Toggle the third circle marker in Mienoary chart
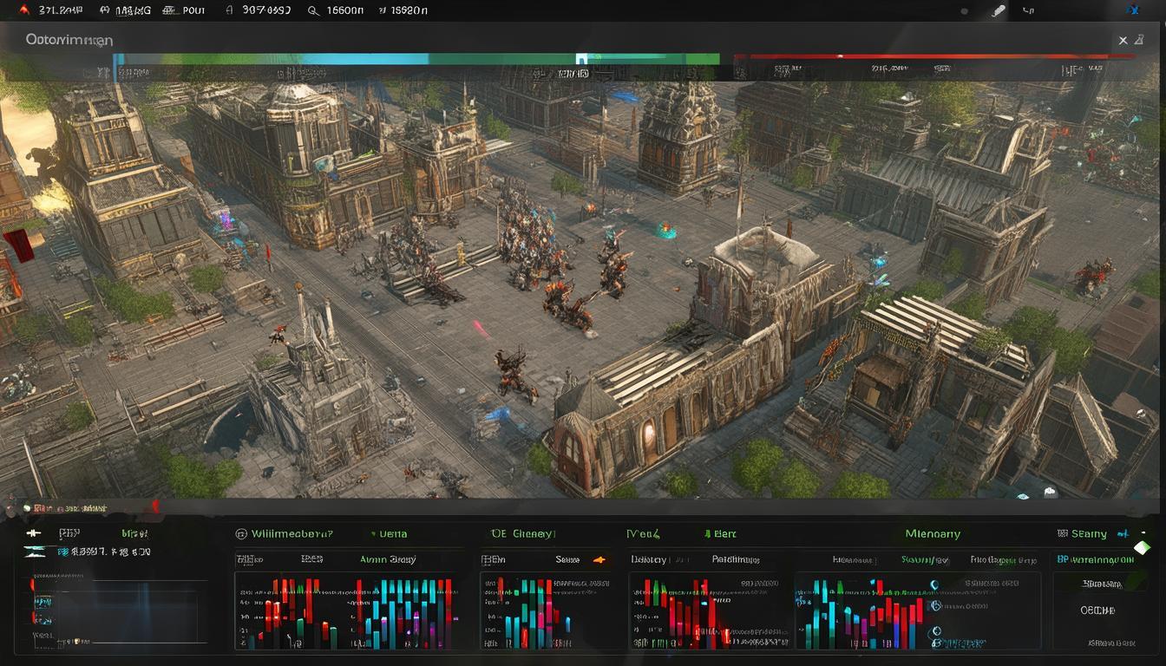The image size is (1166, 666). tap(936, 630)
